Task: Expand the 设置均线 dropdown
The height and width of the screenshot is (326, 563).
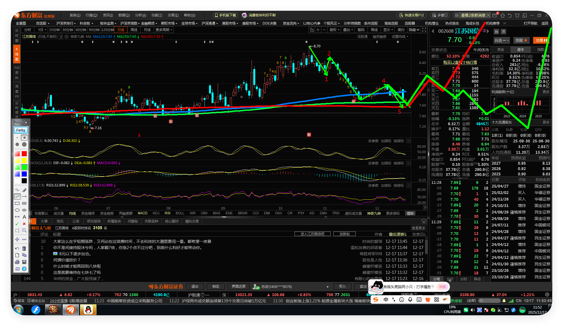Action: pos(400,37)
